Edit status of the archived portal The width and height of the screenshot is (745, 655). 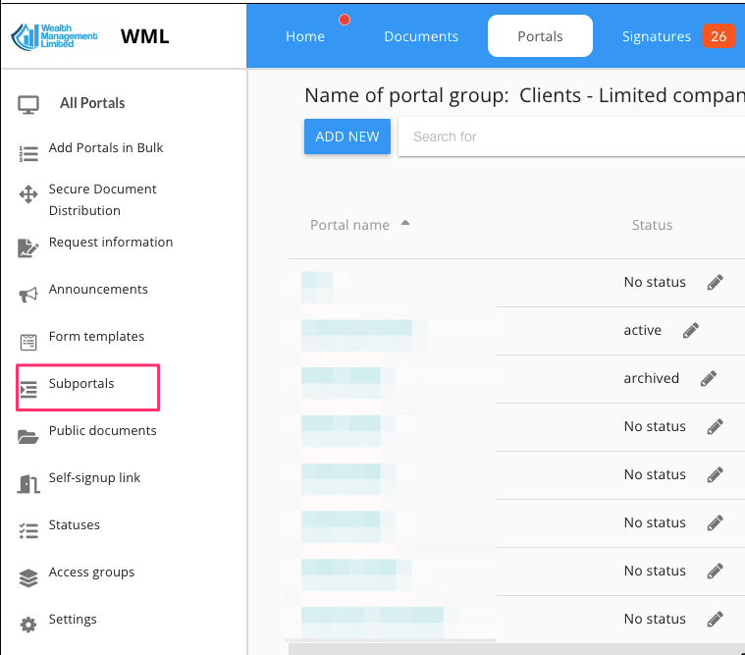click(x=709, y=379)
